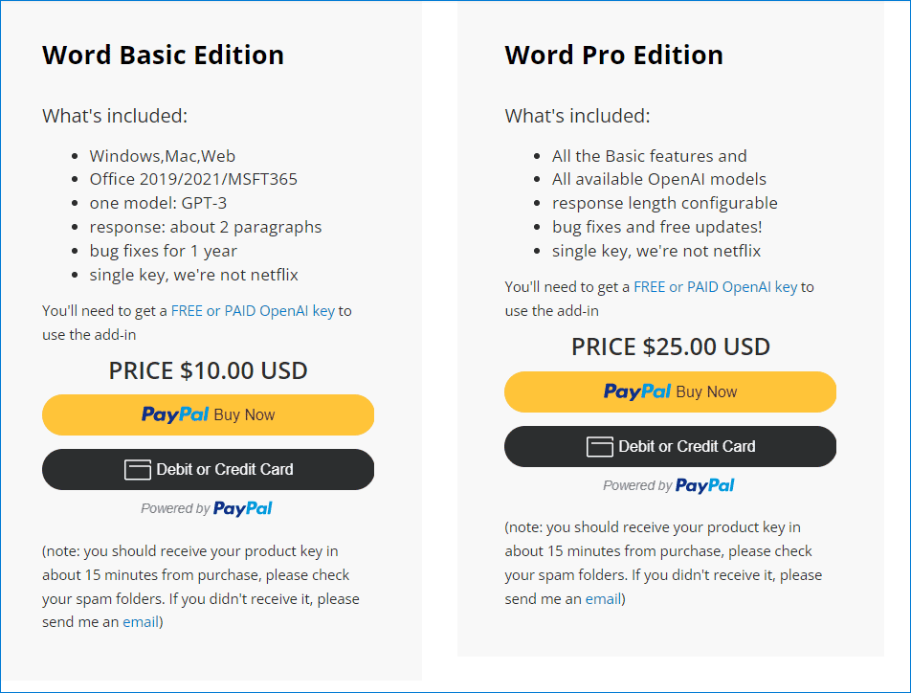
Task: Click the Word Basic Edition heading
Action: [x=163, y=56]
